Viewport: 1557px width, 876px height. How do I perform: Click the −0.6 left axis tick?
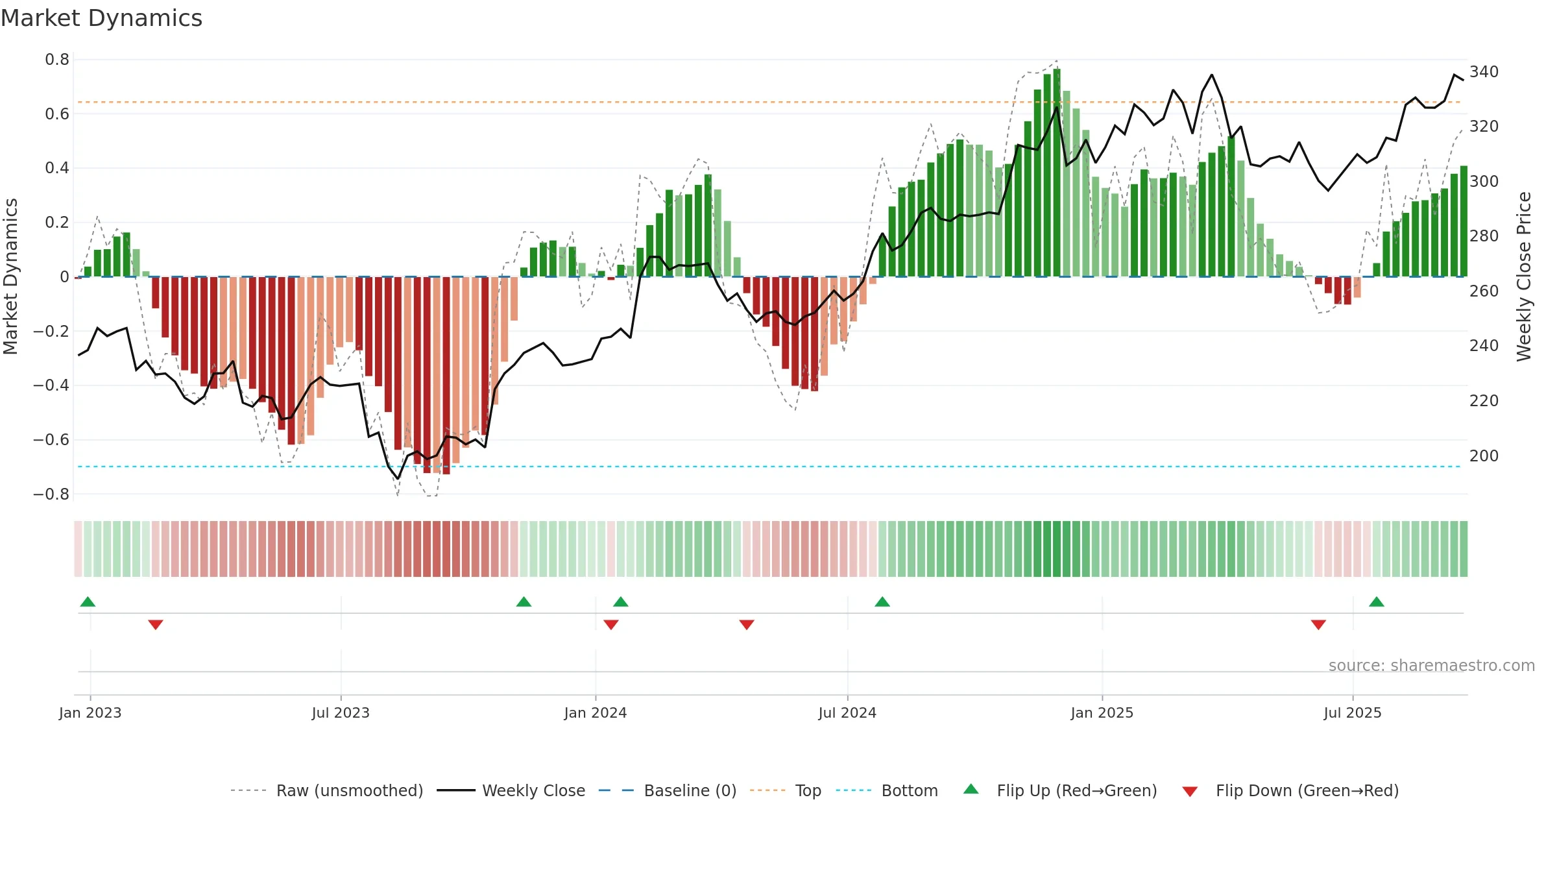tap(51, 440)
